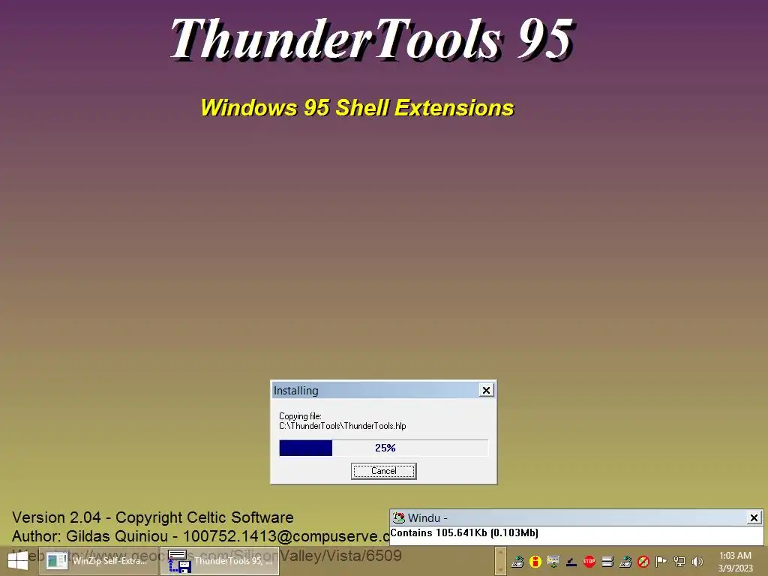Cancel the ThunderTools installation
The image size is (768, 576).
pyautogui.click(x=383, y=471)
